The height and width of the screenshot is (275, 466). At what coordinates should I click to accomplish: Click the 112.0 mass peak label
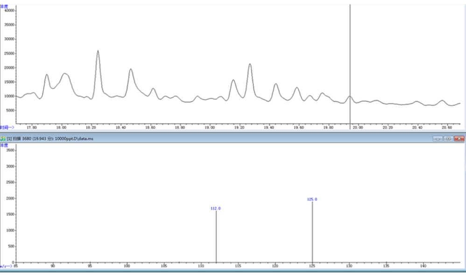click(x=216, y=208)
